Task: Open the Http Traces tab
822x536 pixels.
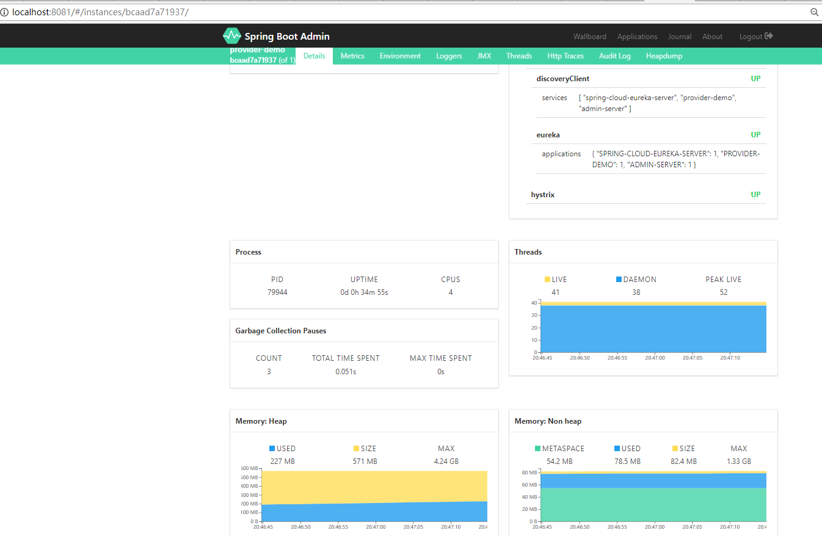Action: [x=566, y=56]
